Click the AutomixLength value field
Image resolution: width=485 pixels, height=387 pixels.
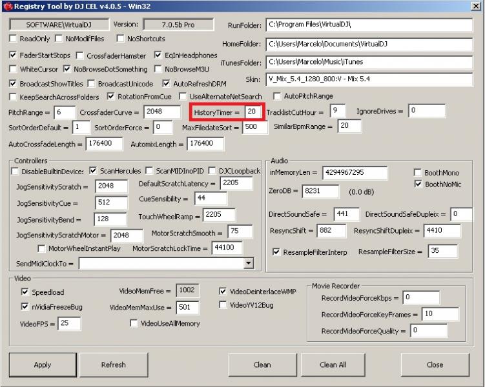(x=205, y=144)
